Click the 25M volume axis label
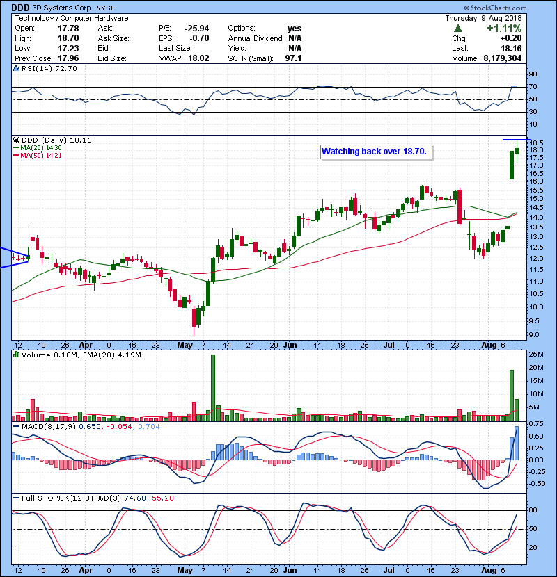557x577 pixels. (536, 355)
